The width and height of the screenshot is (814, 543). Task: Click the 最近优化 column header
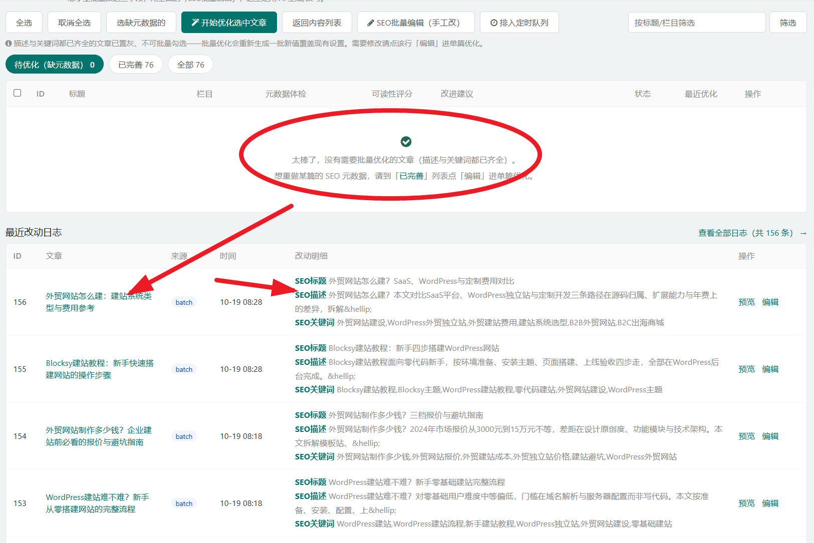[701, 94]
